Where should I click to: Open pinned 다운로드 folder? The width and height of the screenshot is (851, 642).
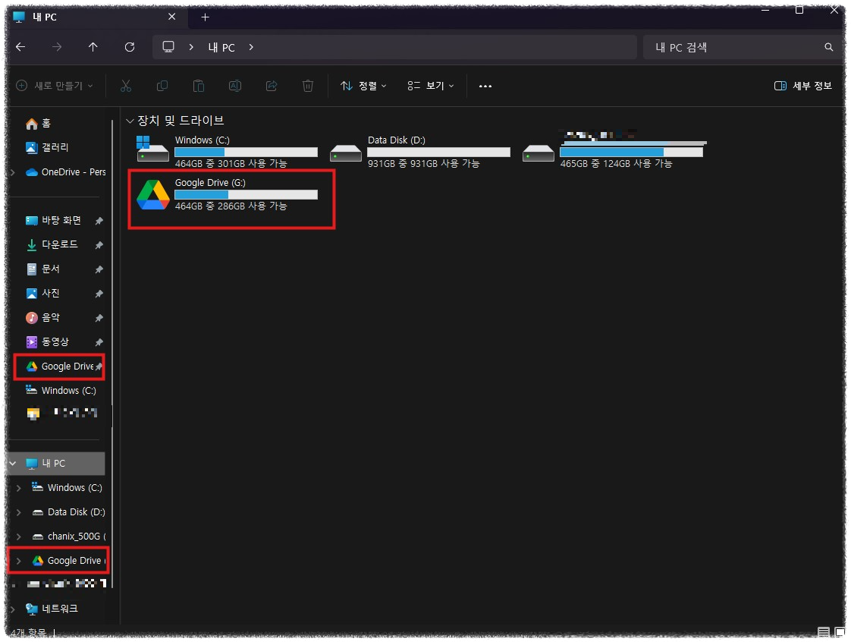[x=52, y=245]
